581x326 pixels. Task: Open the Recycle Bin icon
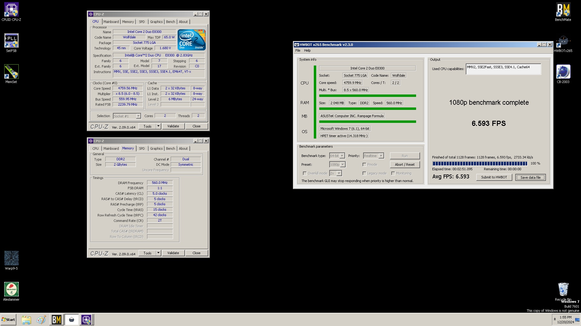[x=563, y=292]
